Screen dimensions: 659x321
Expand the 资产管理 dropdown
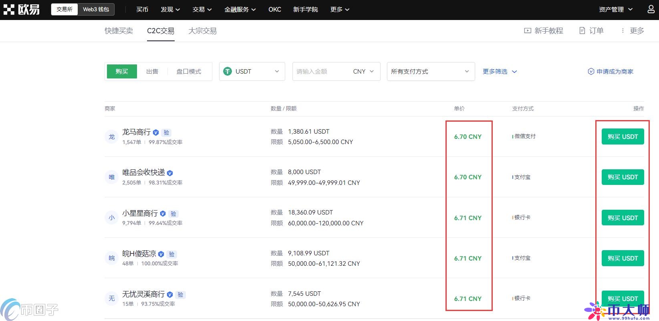616,9
